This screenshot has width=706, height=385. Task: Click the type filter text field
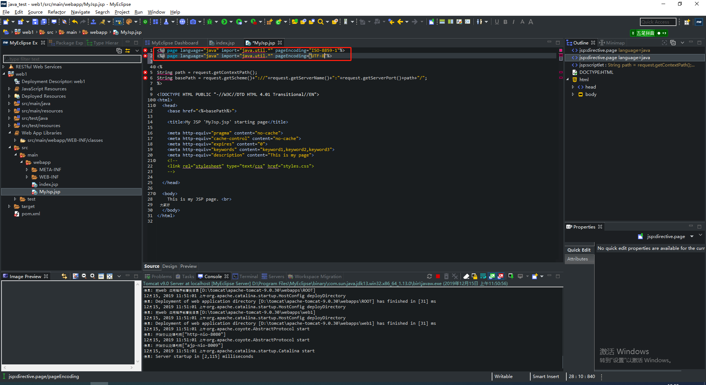(72, 59)
